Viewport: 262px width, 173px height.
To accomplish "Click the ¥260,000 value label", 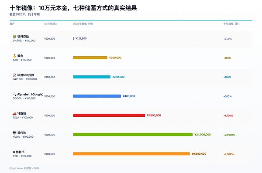I will point(115,58).
